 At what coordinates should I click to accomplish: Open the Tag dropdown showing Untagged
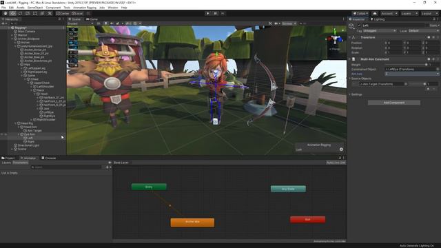click(x=379, y=30)
